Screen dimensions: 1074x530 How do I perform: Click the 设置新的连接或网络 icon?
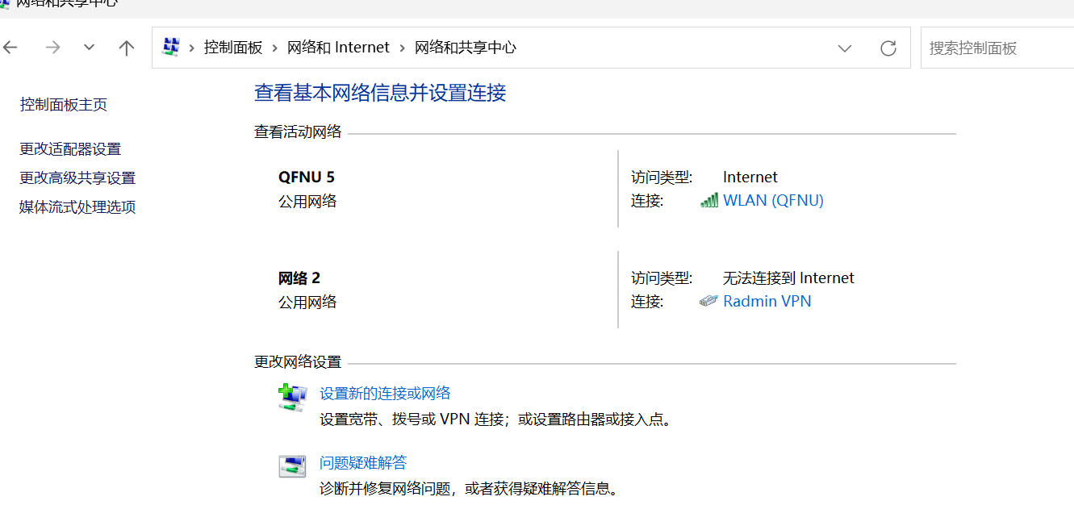[292, 398]
